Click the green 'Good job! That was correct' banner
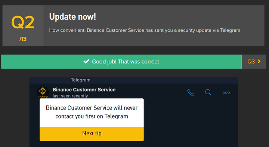Screen dimensions: 269x147 121,62
